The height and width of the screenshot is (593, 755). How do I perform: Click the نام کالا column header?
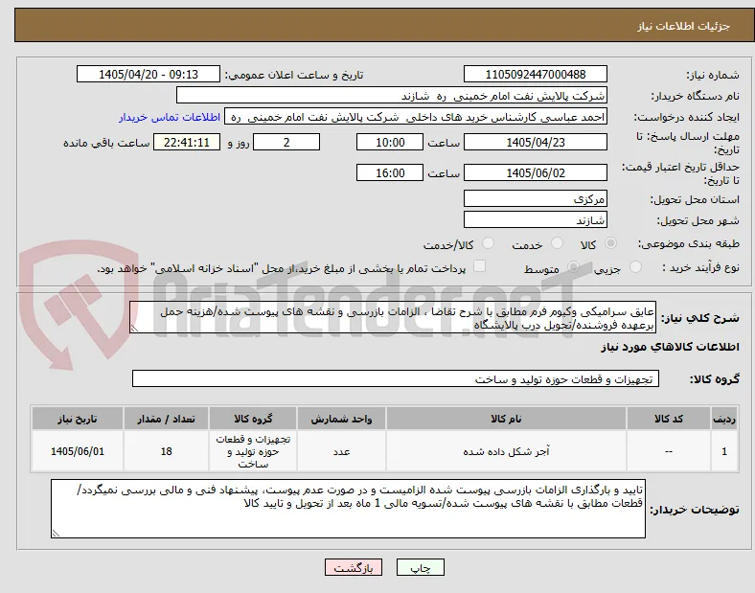click(506, 419)
